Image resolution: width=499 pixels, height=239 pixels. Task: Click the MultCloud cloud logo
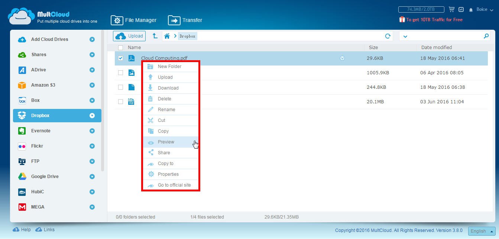coord(21,16)
